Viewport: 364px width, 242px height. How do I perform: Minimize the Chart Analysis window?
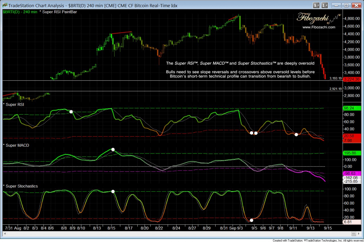click(336, 5)
